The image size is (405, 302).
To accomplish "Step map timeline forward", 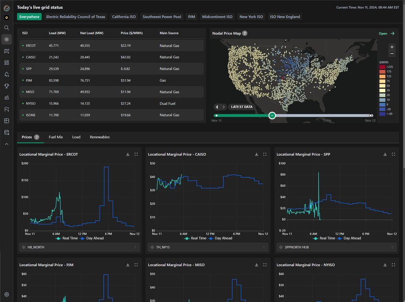I will point(224,107).
